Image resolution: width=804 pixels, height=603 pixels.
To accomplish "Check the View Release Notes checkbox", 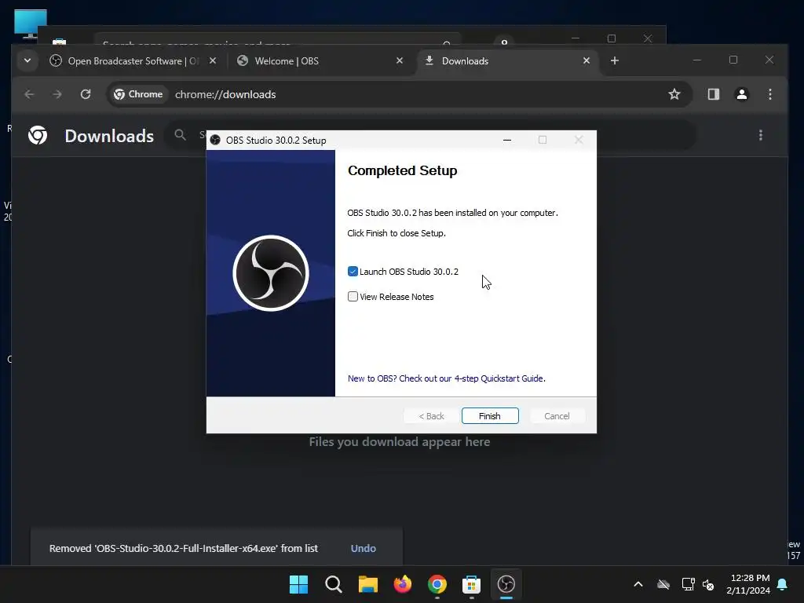I will [x=353, y=296].
